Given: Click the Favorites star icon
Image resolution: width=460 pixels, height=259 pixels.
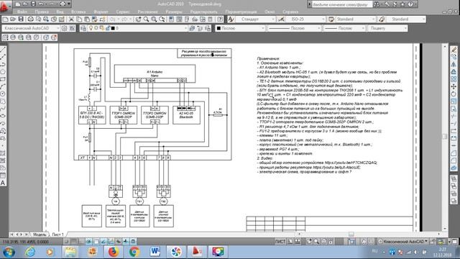Looking at the screenshot, I should (402, 4).
